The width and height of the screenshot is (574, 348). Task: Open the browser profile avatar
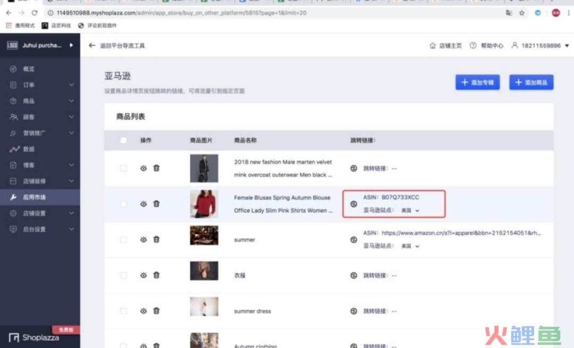(556, 13)
